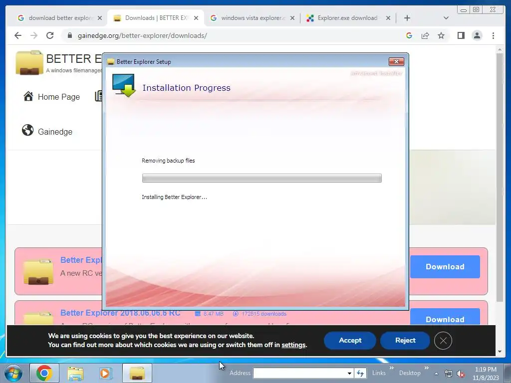Image resolution: width=511 pixels, height=383 pixels.
Task: Click Better Explorer Setup taskbar icon
Action: pos(137,373)
